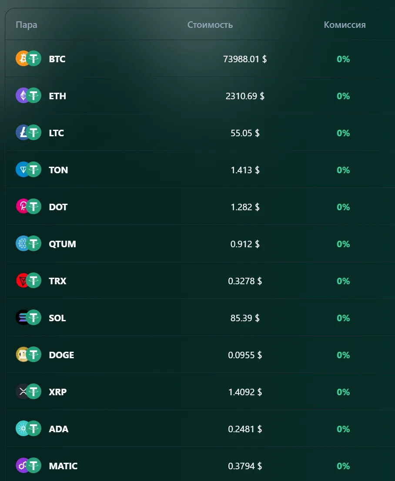This screenshot has width=395, height=481.
Task: Click the SOL price 85.39 $
Action: click(245, 318)
